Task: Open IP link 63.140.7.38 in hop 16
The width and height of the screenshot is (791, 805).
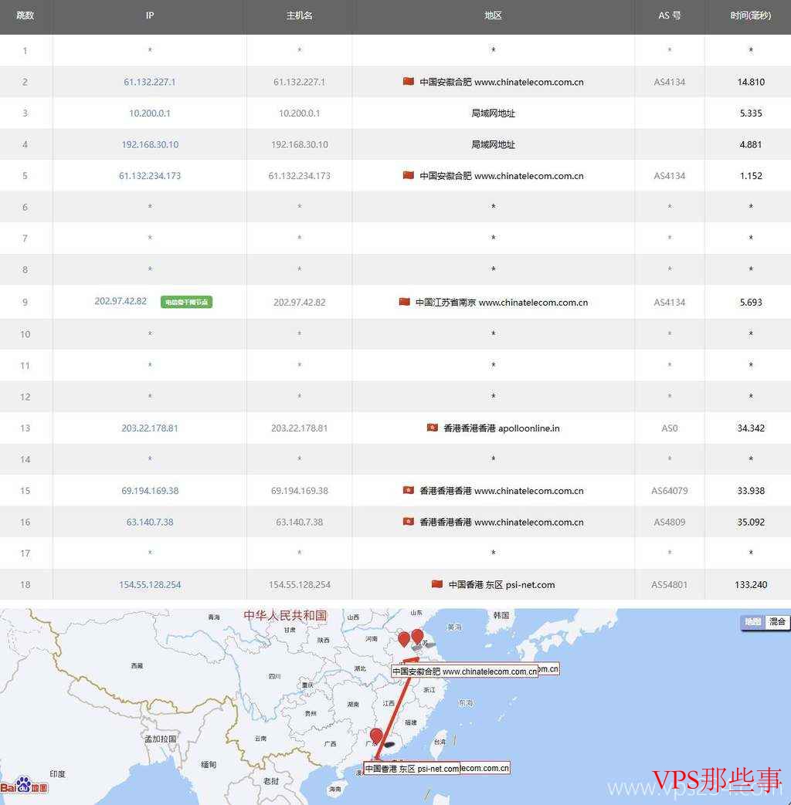Action: (x=150, y=522)
